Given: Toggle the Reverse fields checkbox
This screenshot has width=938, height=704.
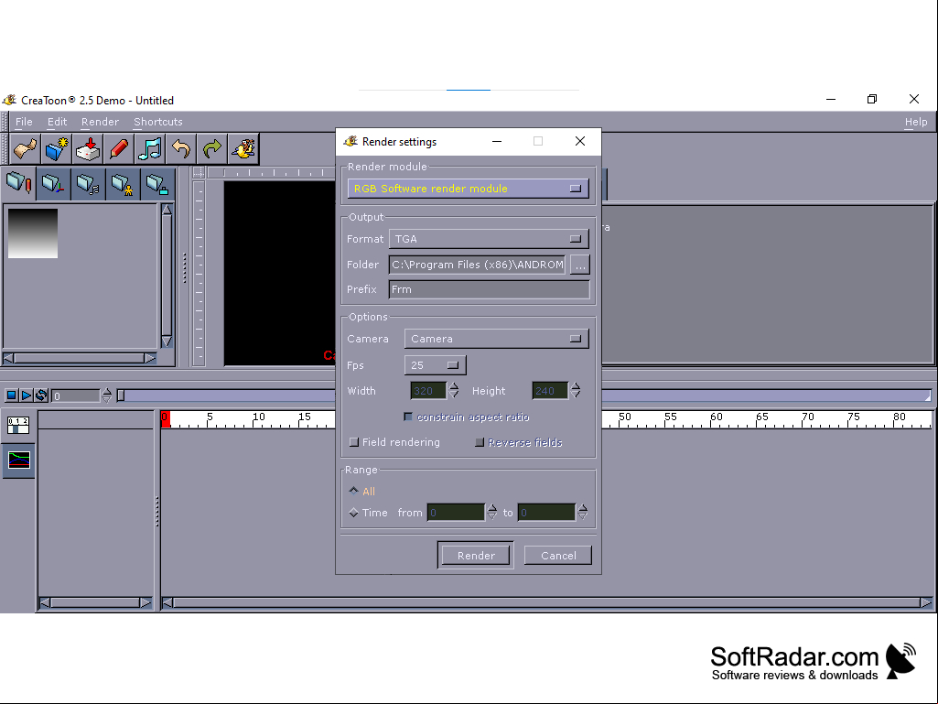Looking at the screenshot, I should (x=480, y=442).
